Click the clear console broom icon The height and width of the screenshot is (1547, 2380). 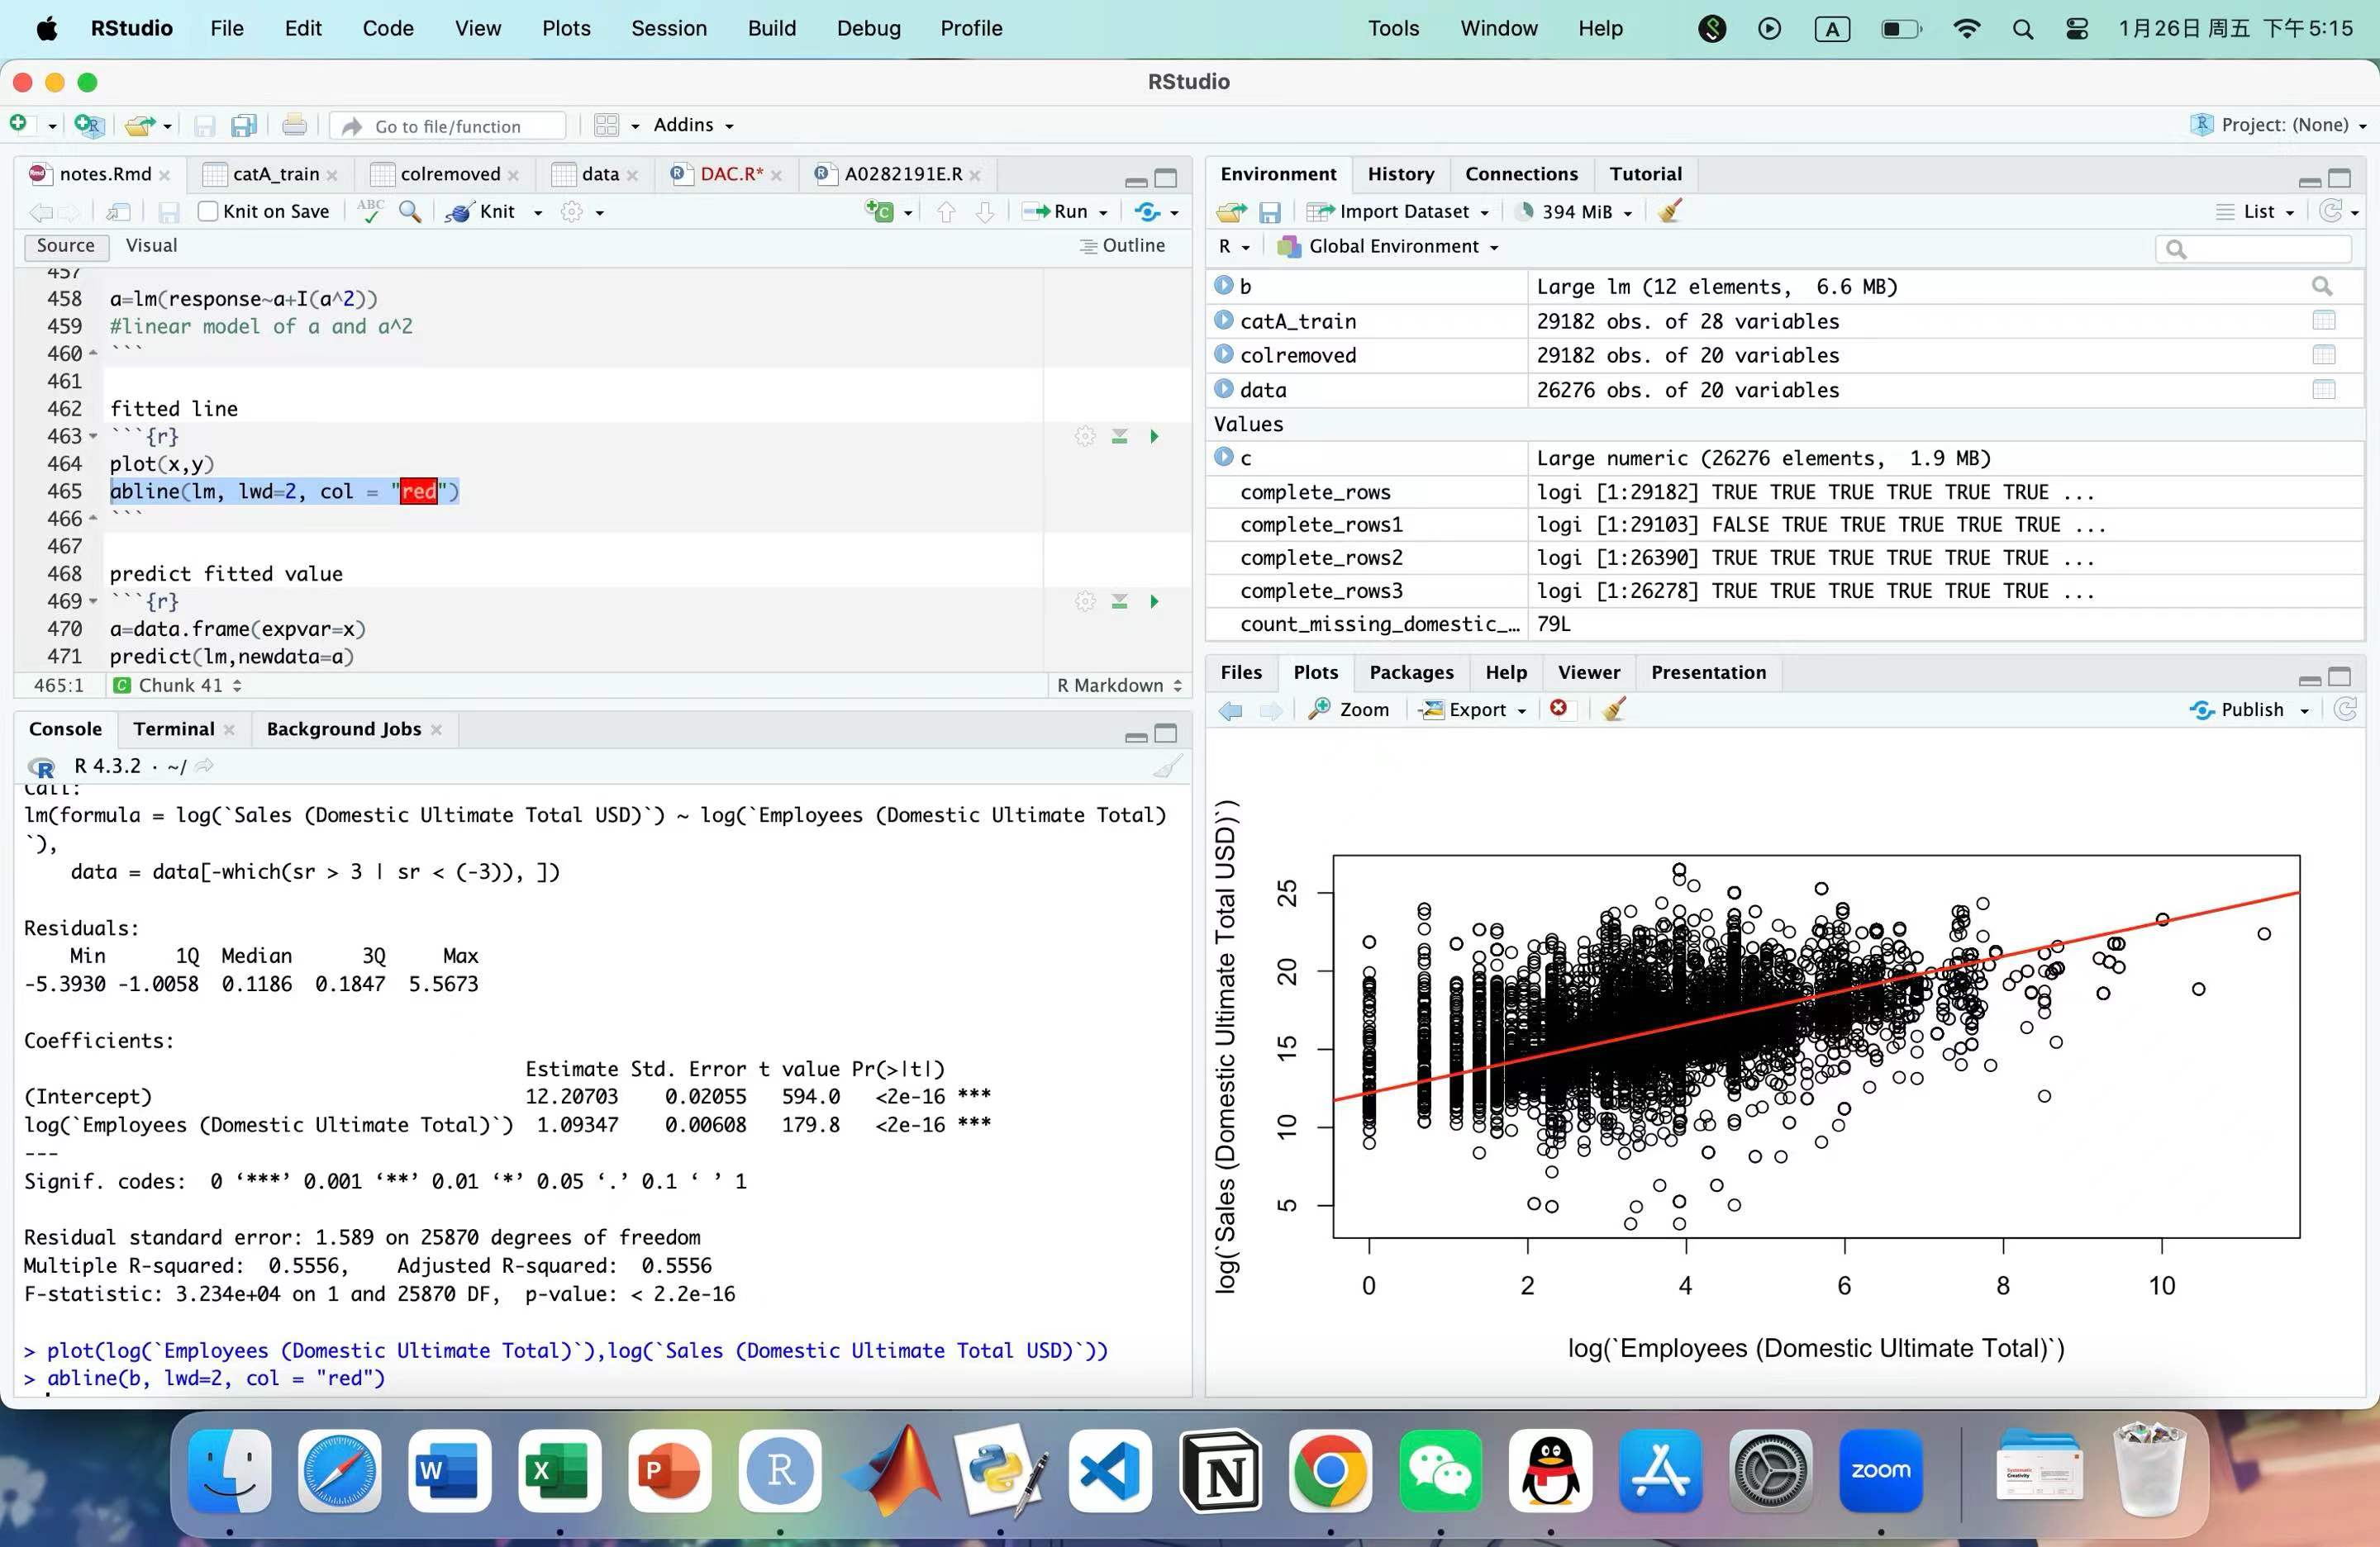[x=1166, y=766]
